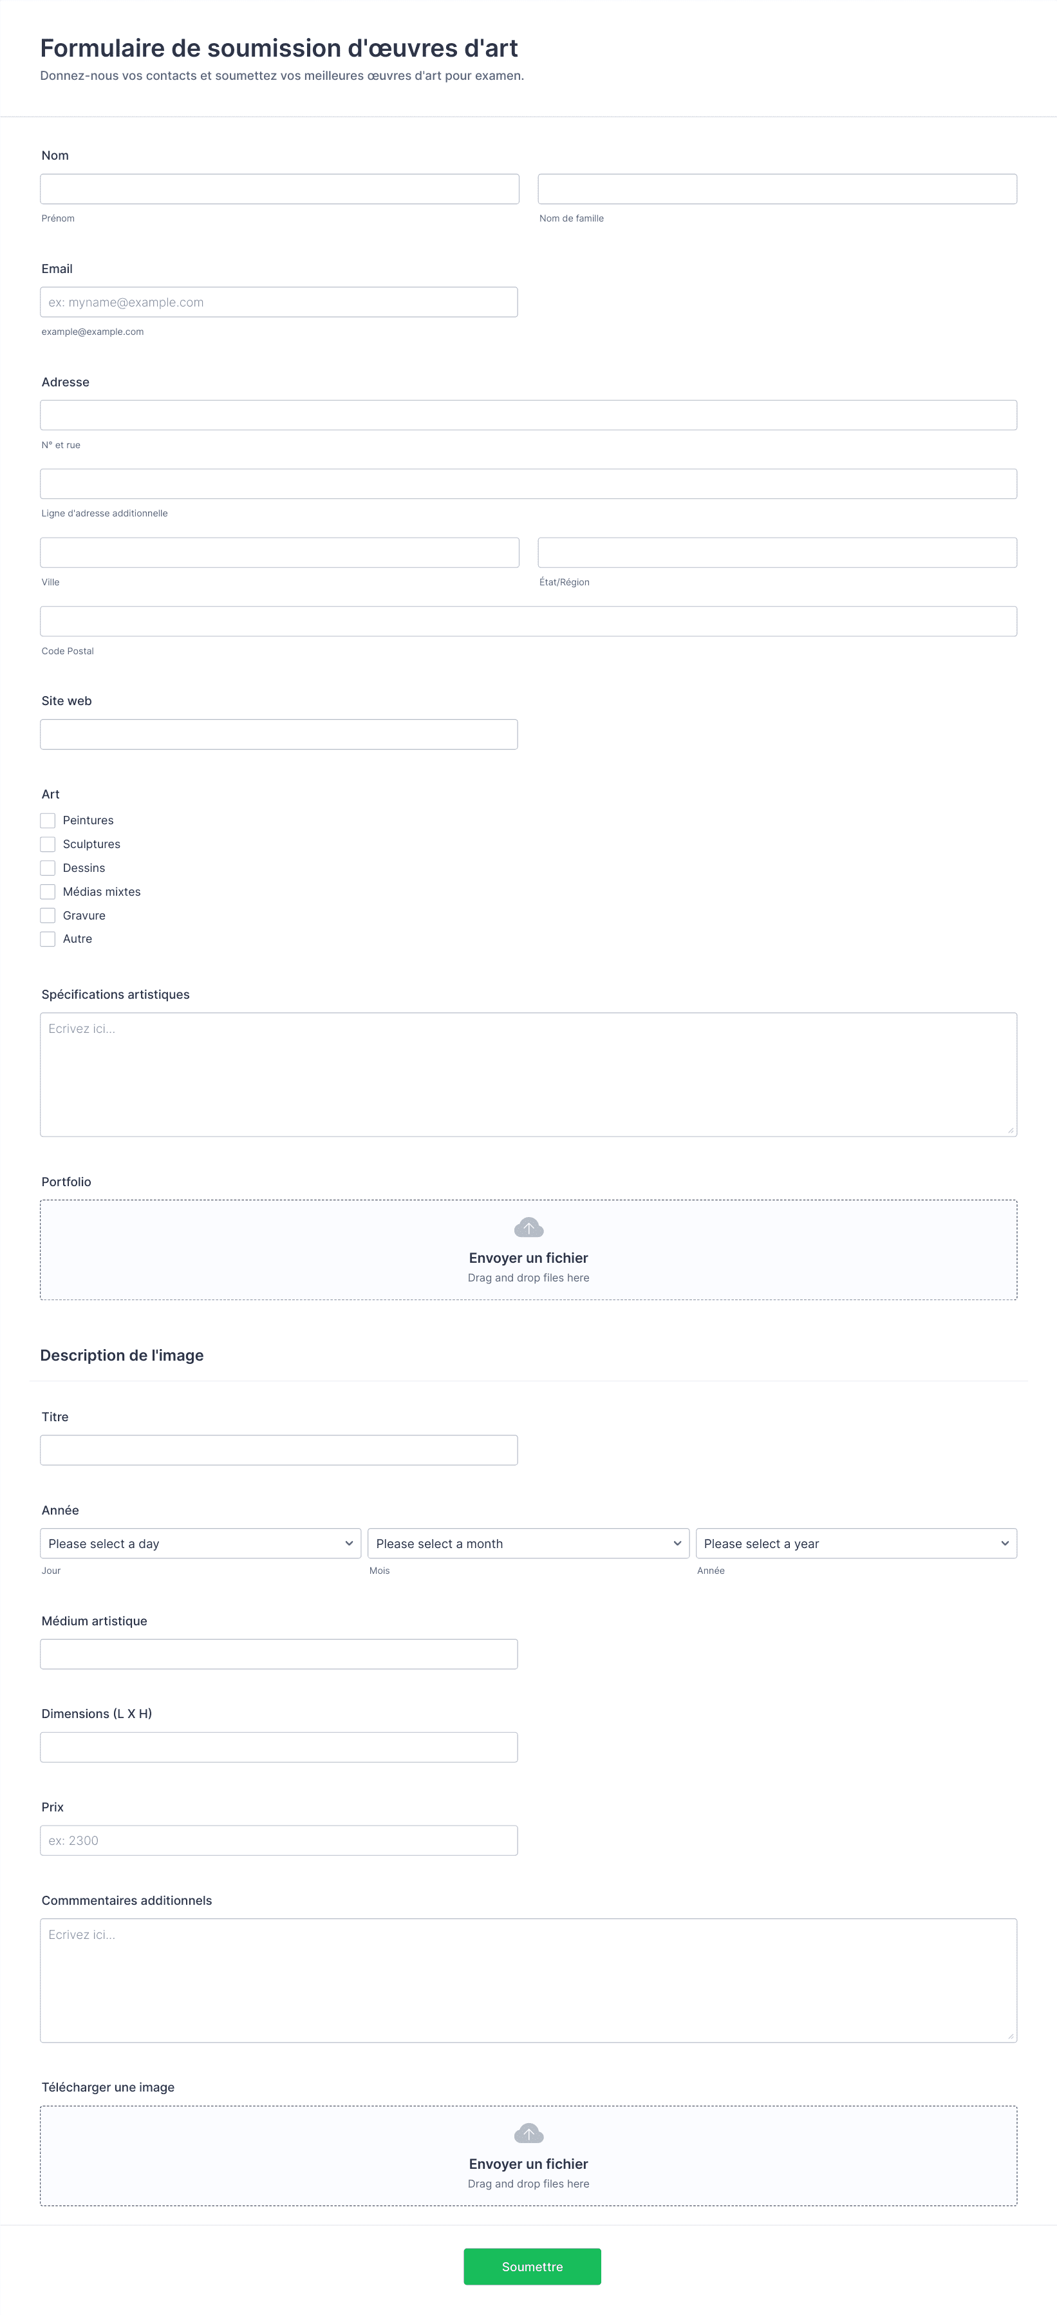Focus the Prénom text field
The width and height of the screenshot is (1057, 2315).
279,189
